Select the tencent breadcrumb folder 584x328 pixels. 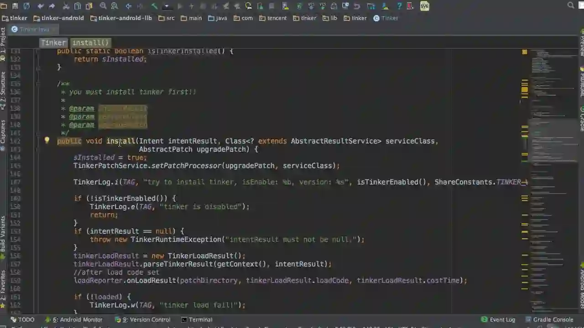(x=273, y=18)
